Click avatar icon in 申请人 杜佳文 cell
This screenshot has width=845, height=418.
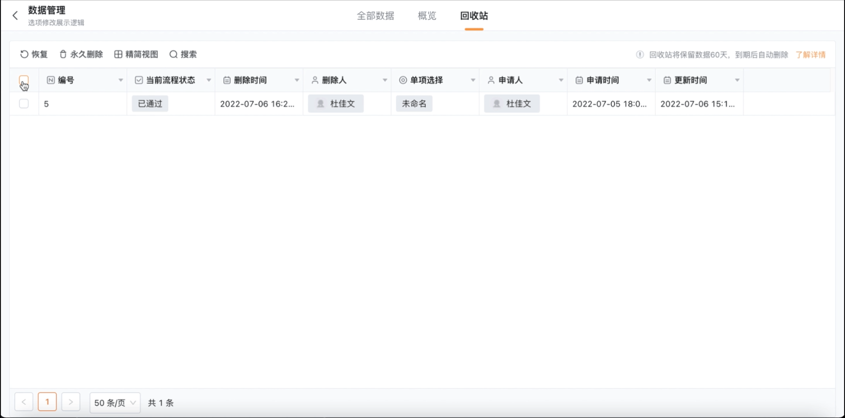[x=497, y=104]
